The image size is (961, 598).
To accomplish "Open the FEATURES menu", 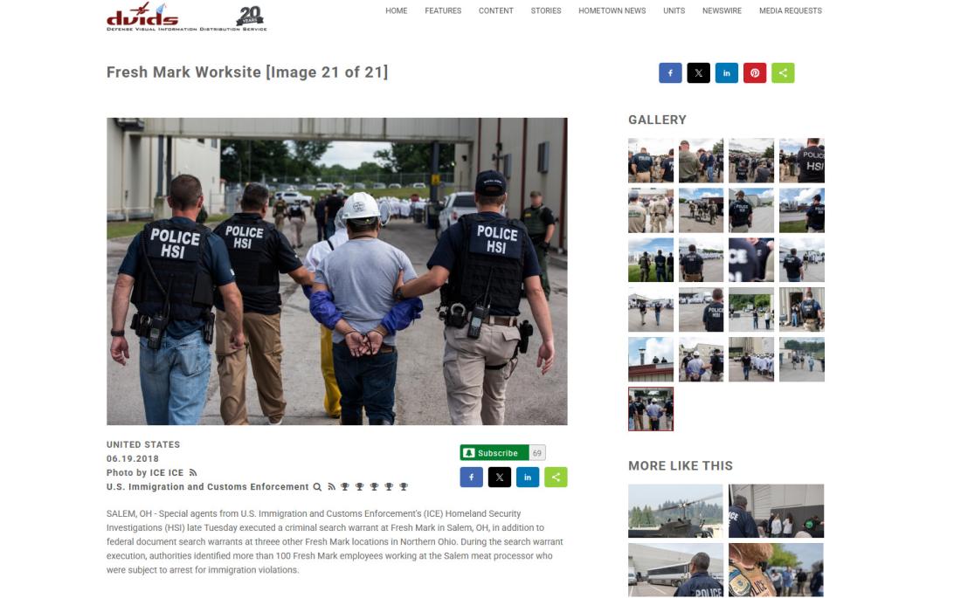I will (x=443, y=11).
